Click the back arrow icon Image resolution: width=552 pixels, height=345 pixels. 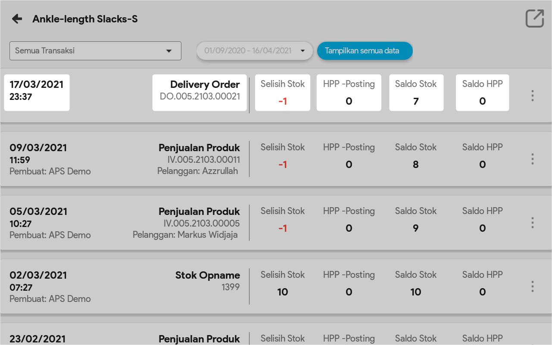(17, 19)
